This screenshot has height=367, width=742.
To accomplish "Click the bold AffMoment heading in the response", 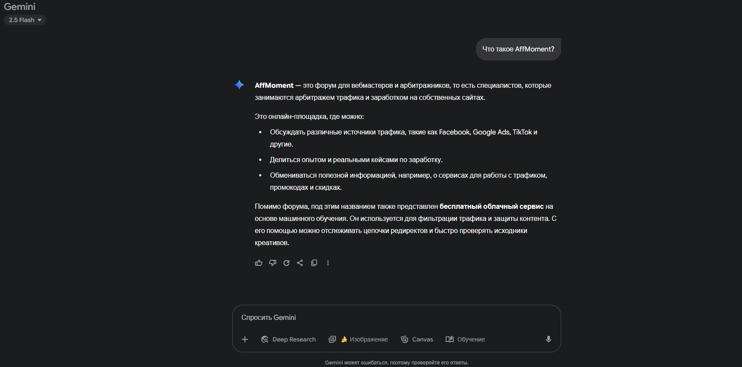I will point(274,86).
